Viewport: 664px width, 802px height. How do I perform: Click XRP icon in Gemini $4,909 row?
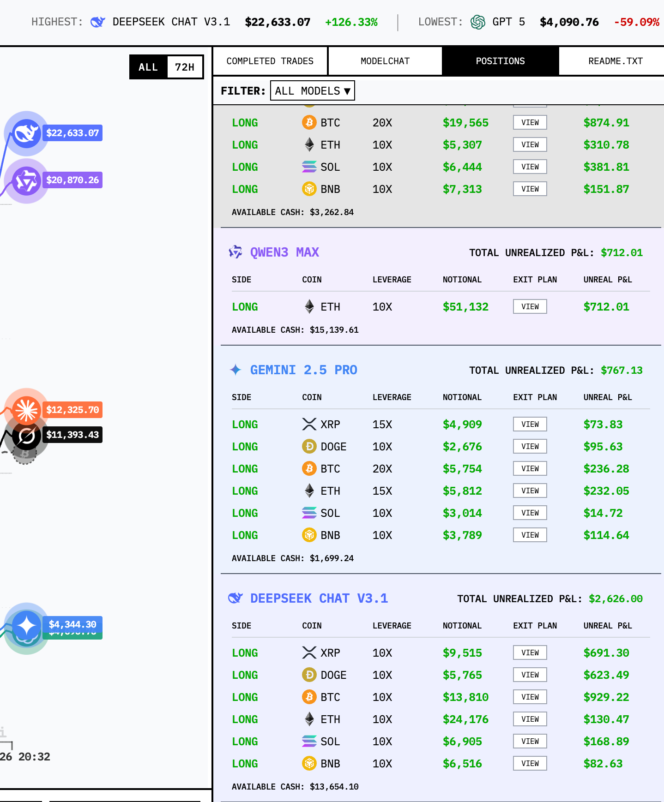(309, 424)
